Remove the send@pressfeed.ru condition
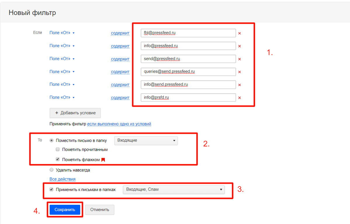350x224 pixels. (239, 59)
